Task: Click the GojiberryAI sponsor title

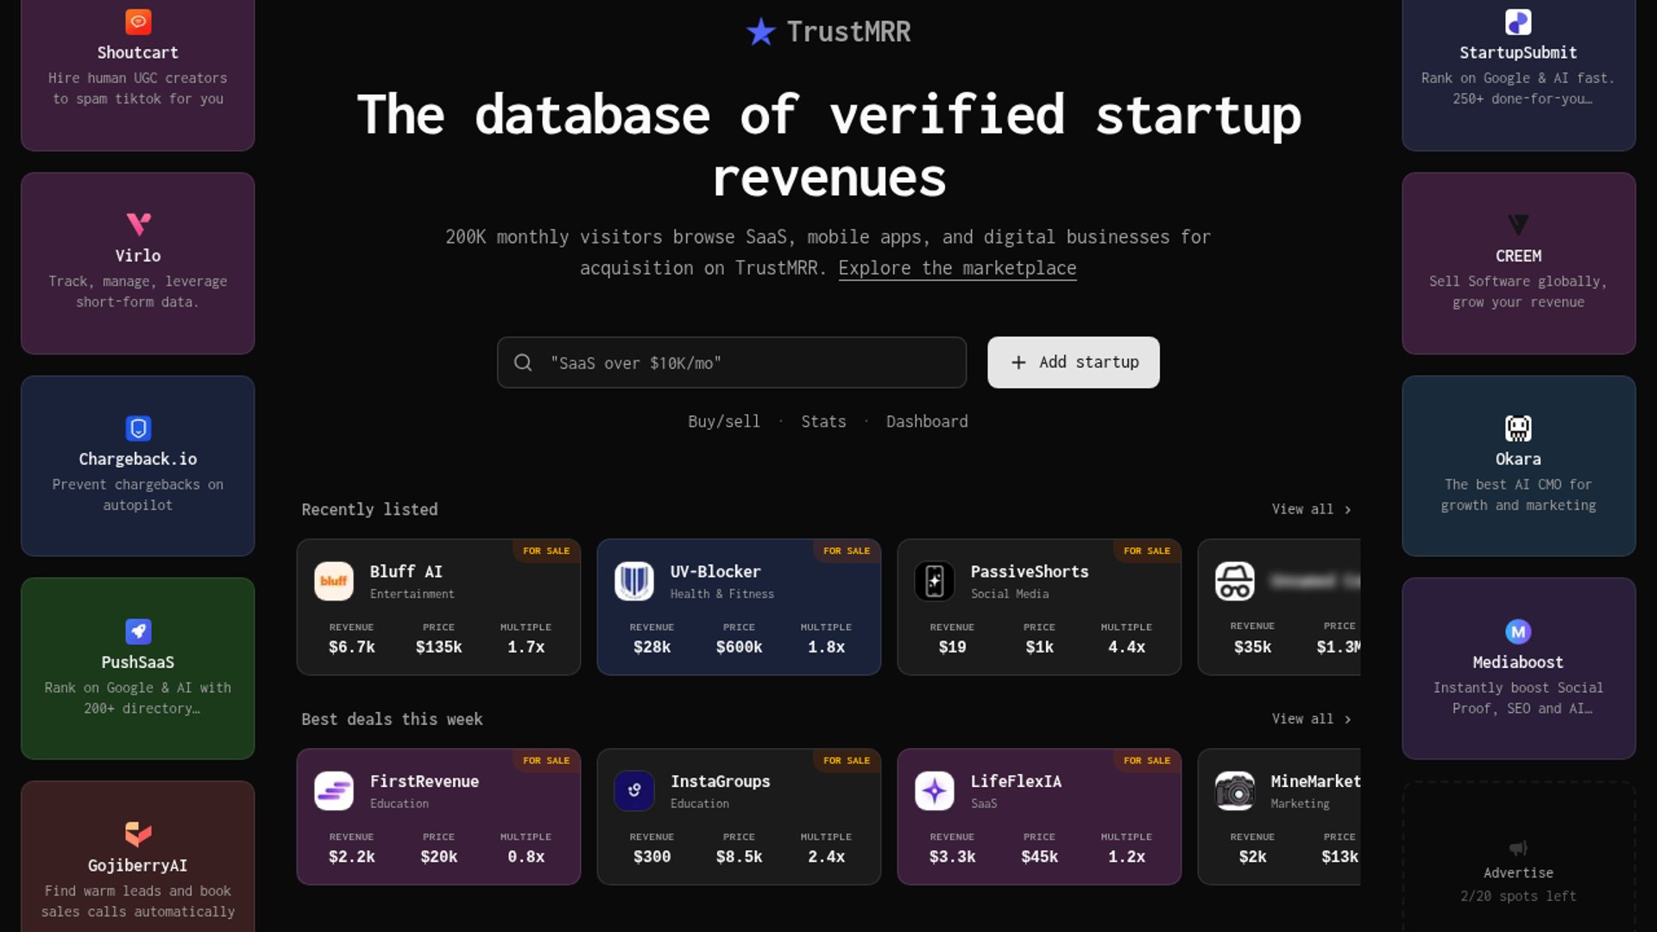Action: pyautogui.click(x=138, y=866)
